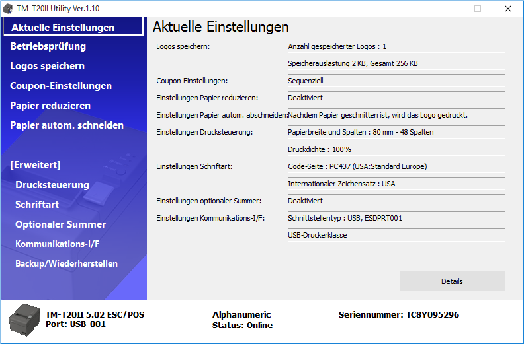The height and width of the screenshot is (344, 524).
Task: Go to Kommunikations-I/F settings
Action: (58, 244)
